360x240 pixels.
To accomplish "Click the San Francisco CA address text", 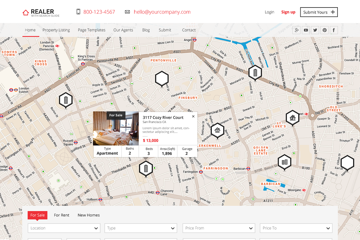I will pyautogui.click(x=154, y=122).
